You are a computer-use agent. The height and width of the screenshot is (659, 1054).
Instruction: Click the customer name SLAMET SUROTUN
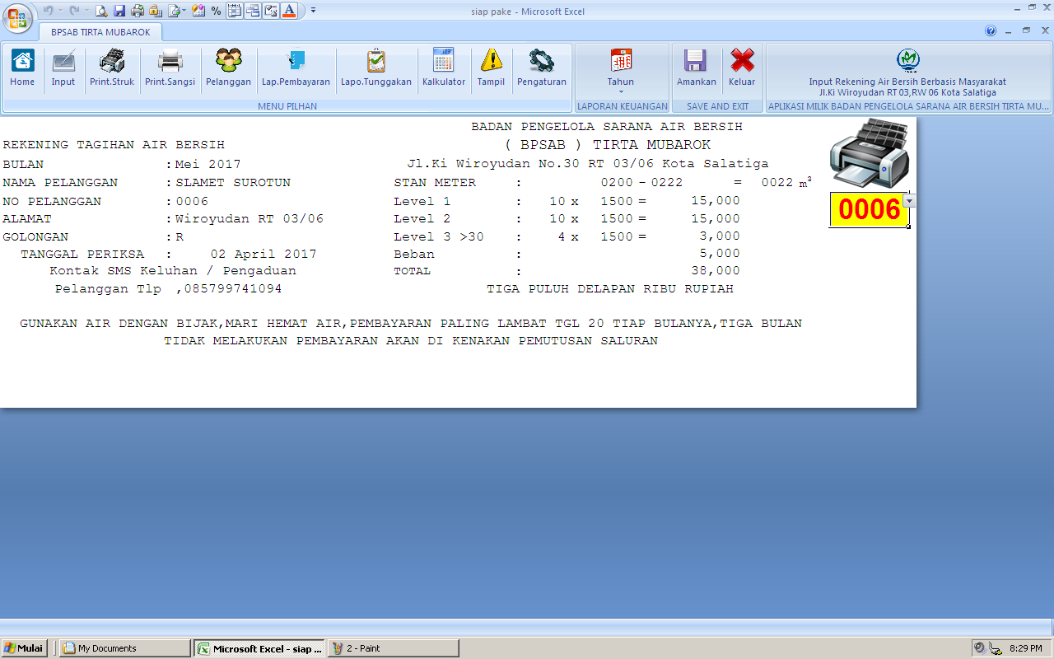[233, 183]
